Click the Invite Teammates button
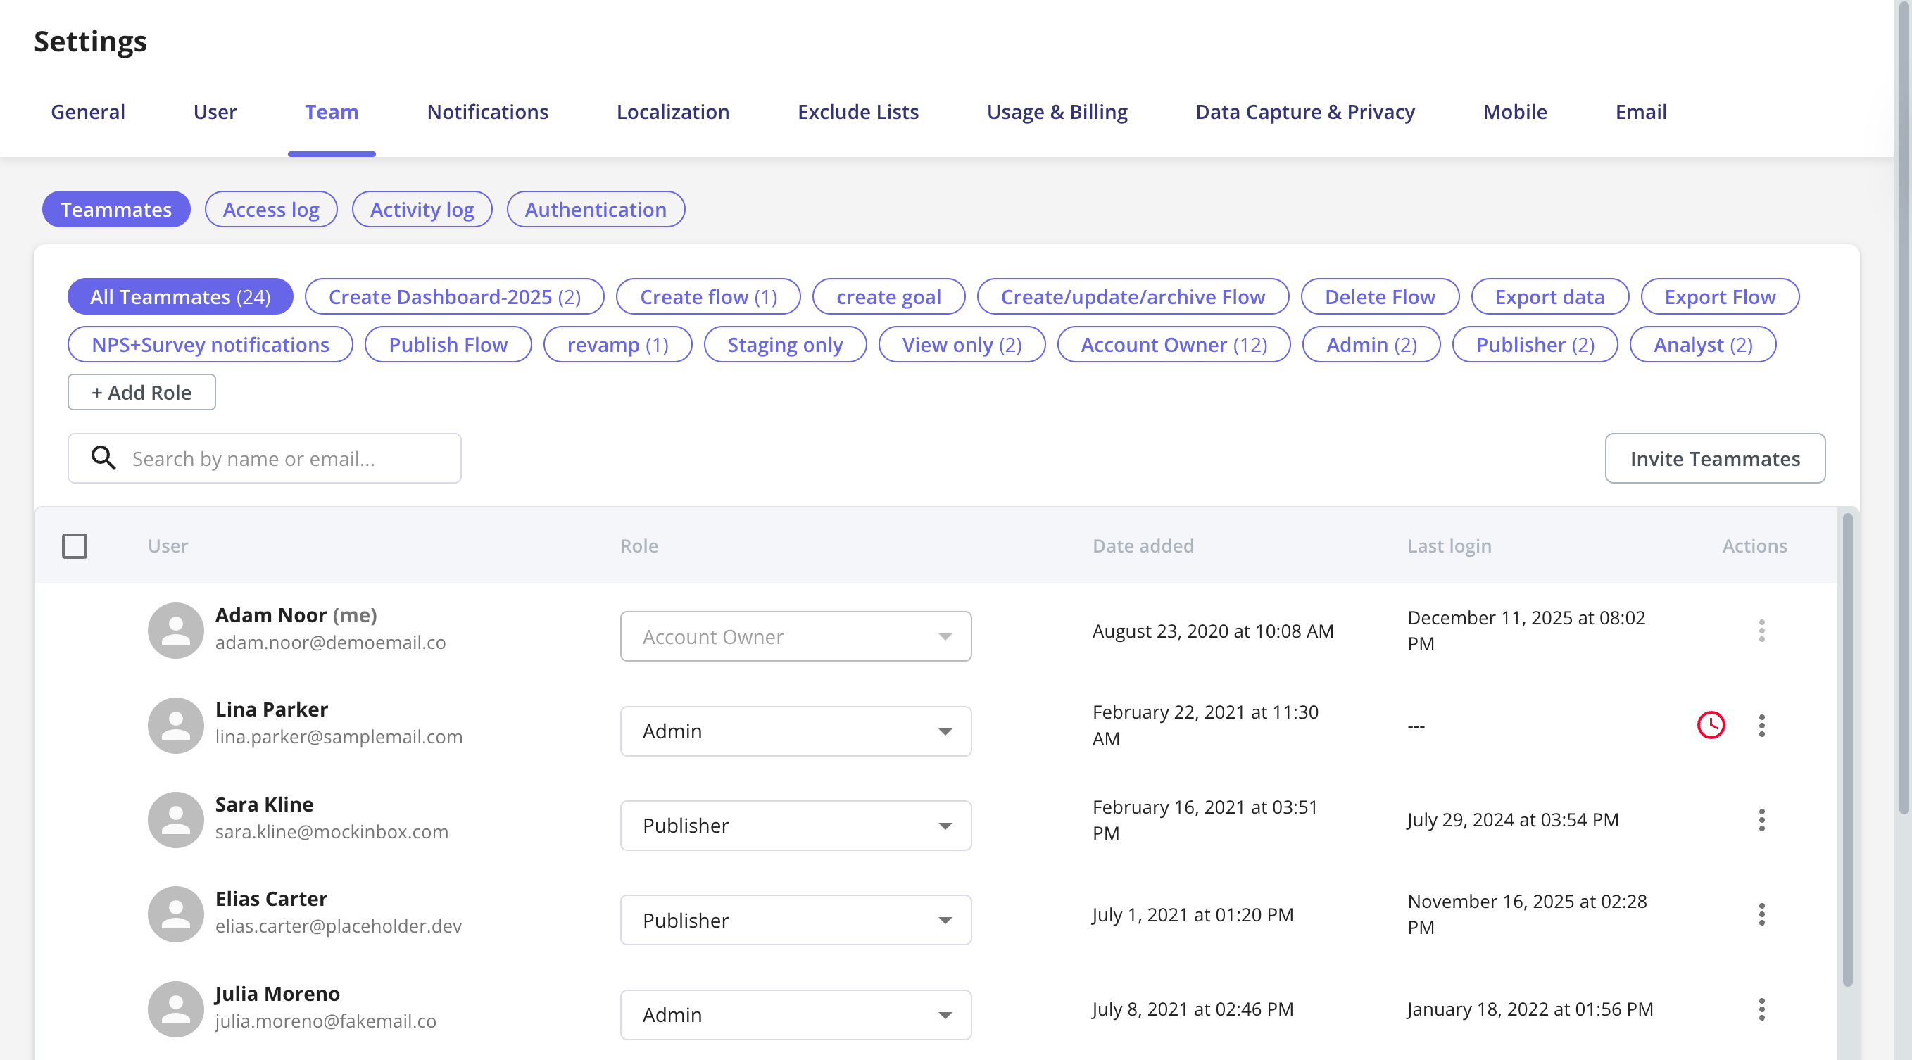The height and width of the screenshot is (1060, 1912). pos(1715,458)
